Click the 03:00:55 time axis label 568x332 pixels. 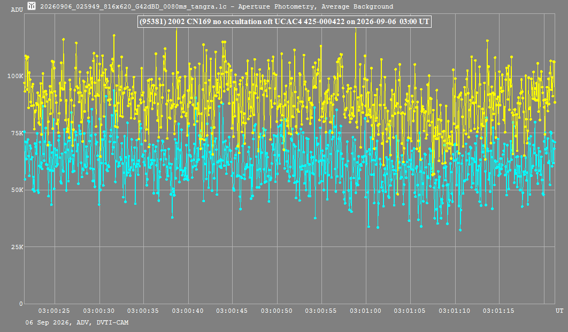coord(321,311)
